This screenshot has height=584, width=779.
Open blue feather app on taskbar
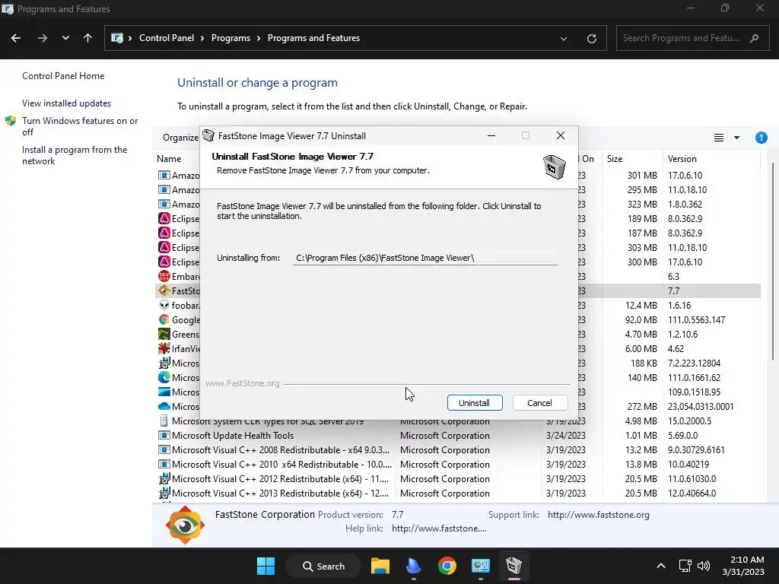click(413, 566)
